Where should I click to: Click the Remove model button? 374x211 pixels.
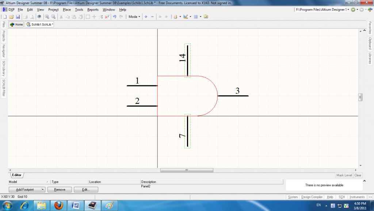(60, 189)
